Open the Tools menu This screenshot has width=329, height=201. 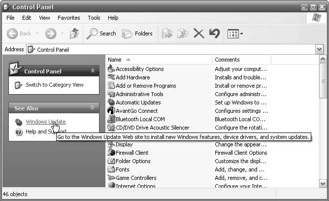(x=94, y=18)
